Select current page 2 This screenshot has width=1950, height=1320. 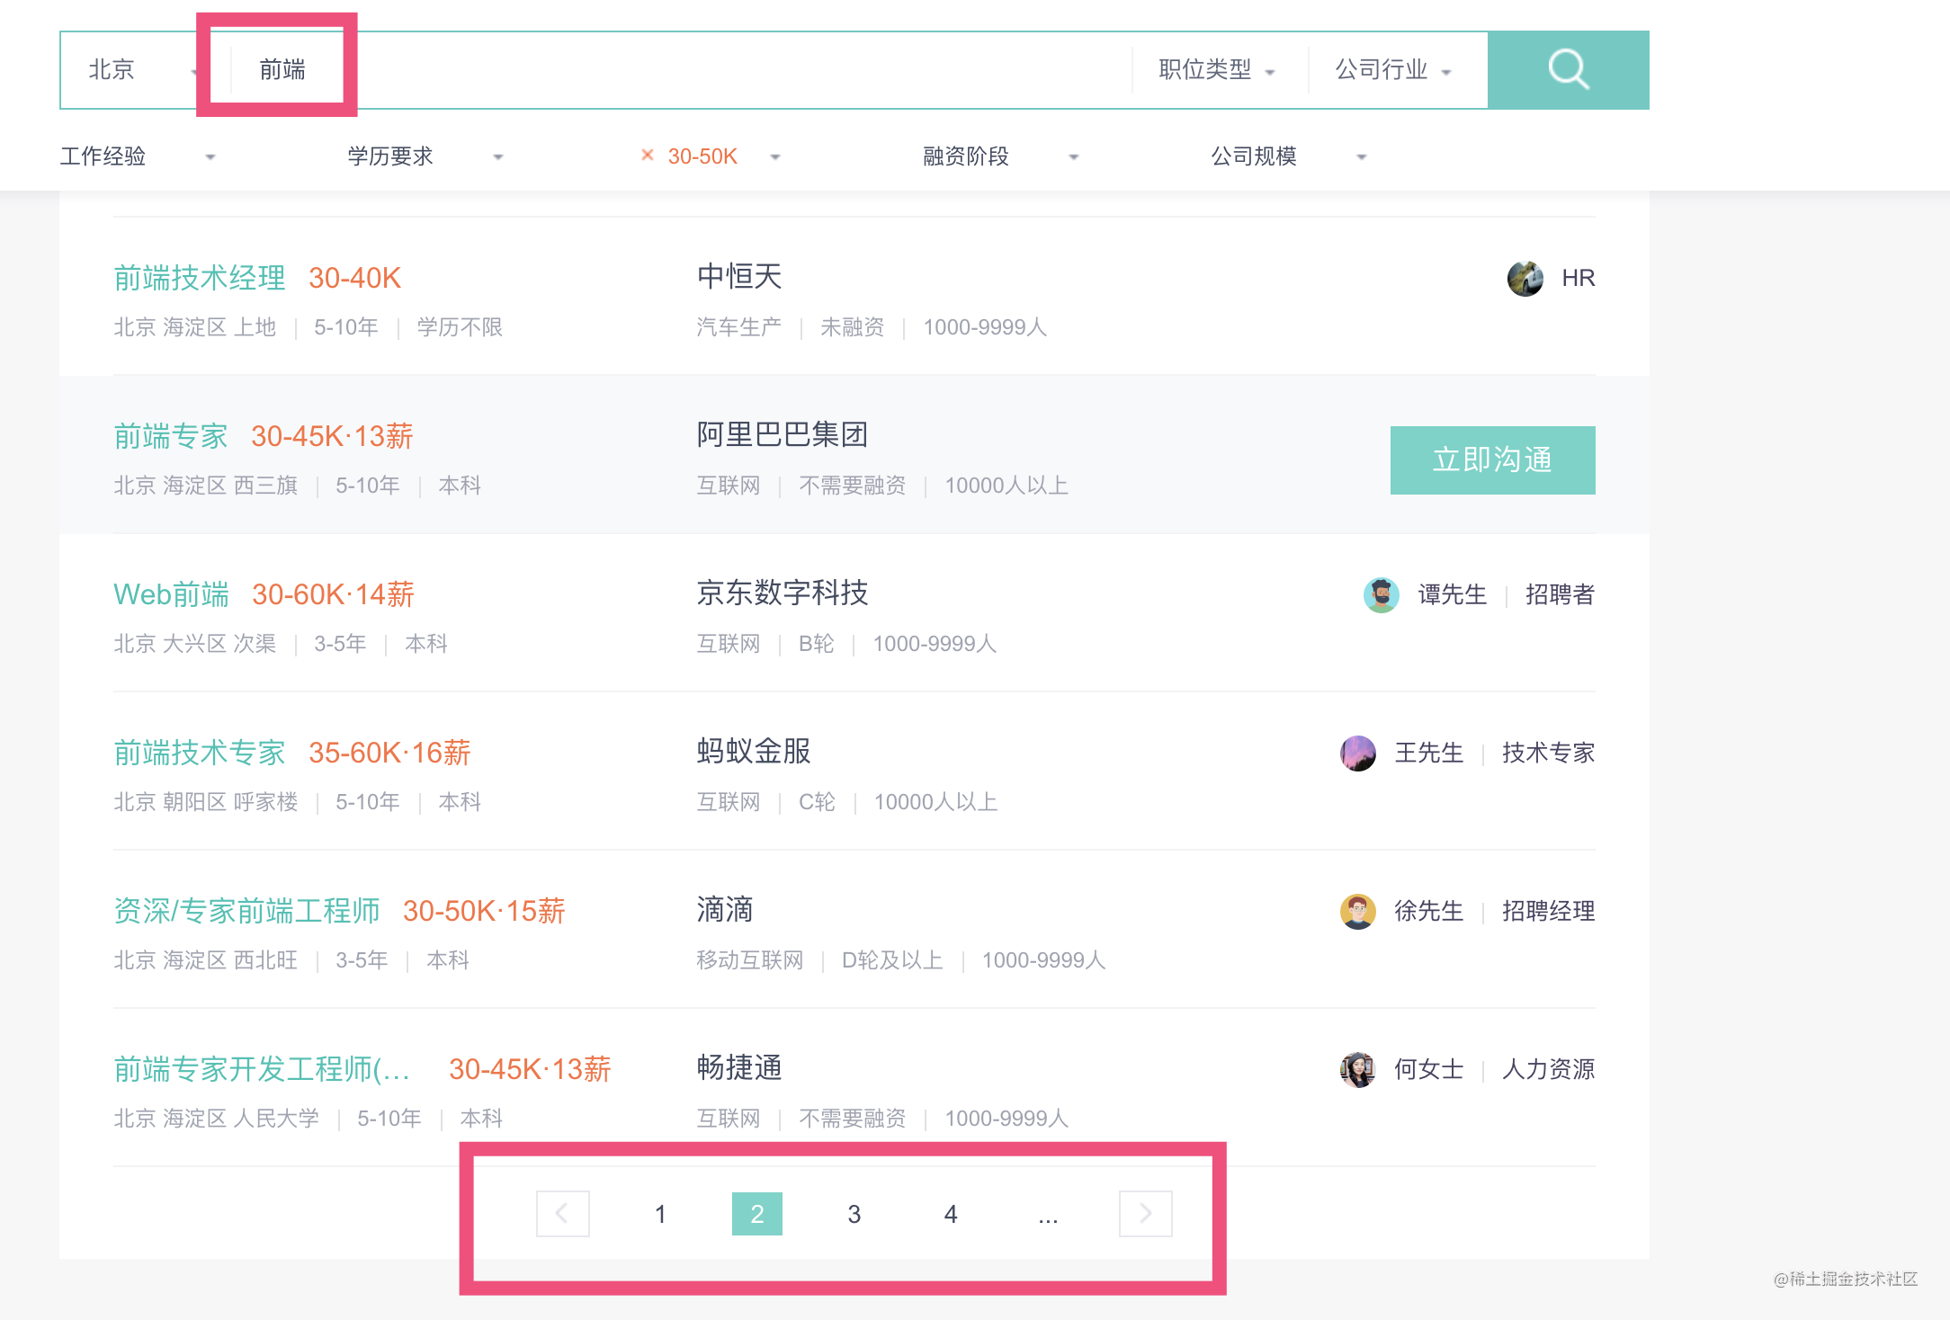coord(757,1214)
